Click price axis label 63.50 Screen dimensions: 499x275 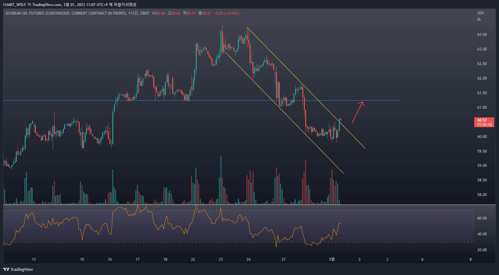482,35
